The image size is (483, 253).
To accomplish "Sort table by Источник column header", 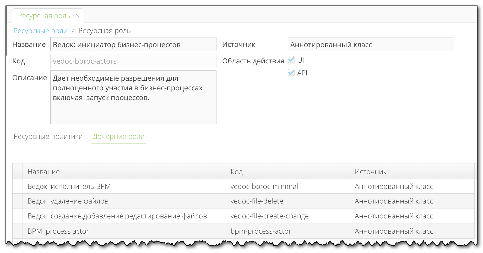I will pyautogui.click(x=370, y=172).
